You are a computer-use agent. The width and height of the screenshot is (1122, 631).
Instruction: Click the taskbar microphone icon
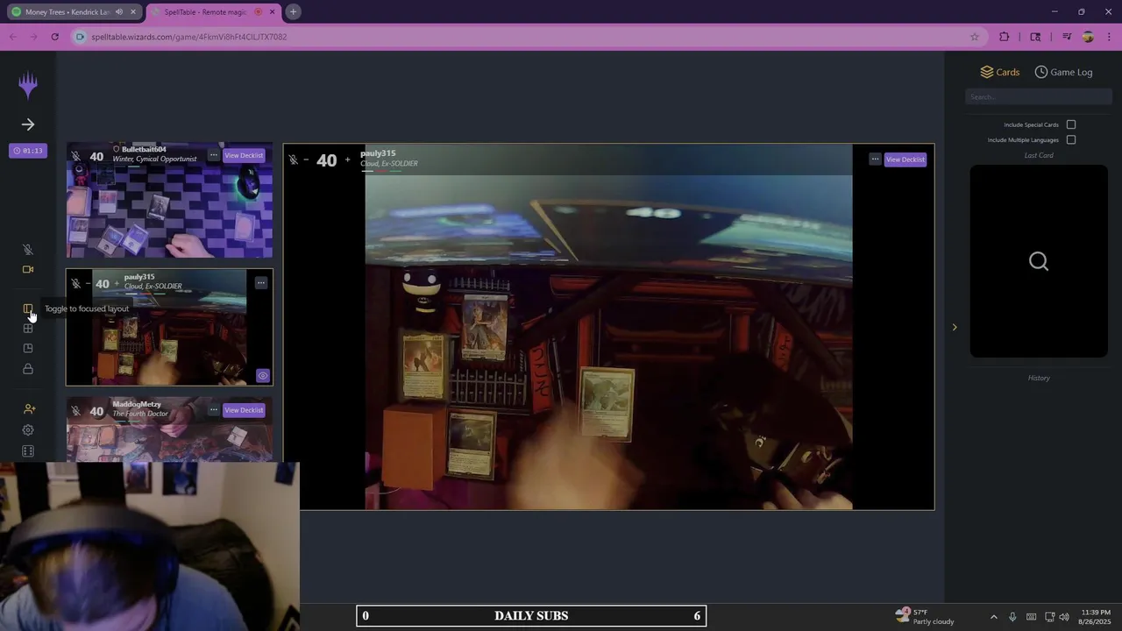pyautogui.click(x=1012, y=617)
